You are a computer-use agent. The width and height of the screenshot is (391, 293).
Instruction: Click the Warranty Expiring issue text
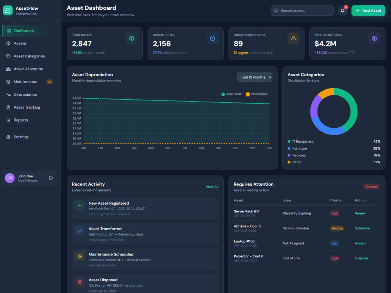tap(297, 213)
